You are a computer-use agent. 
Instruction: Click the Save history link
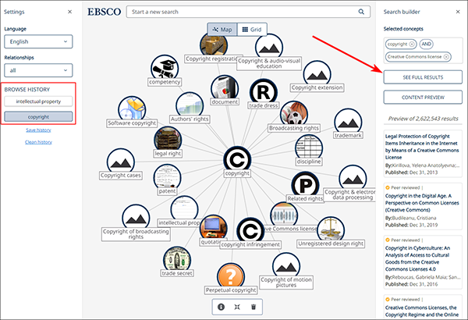pos(38,130)
